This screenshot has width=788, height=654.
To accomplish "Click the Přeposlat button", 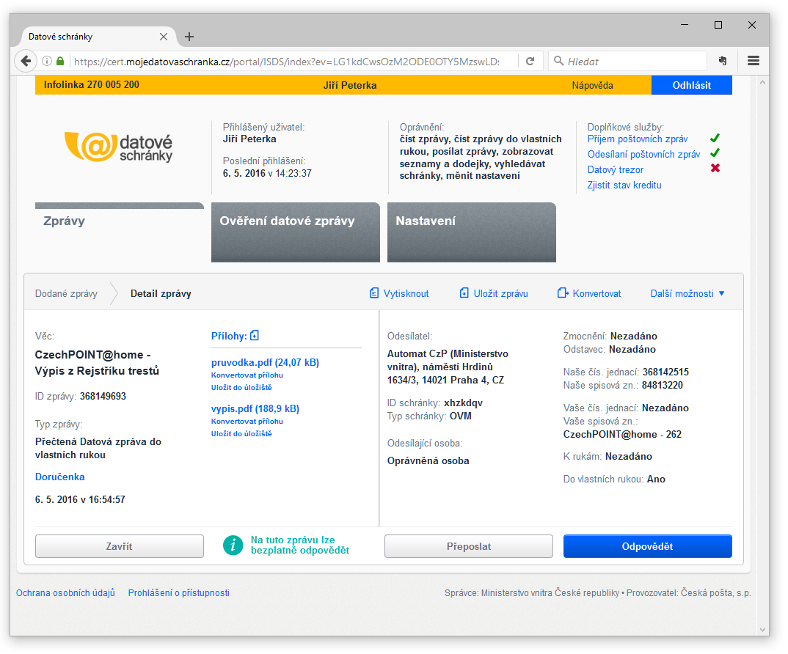I will point(468,546).
